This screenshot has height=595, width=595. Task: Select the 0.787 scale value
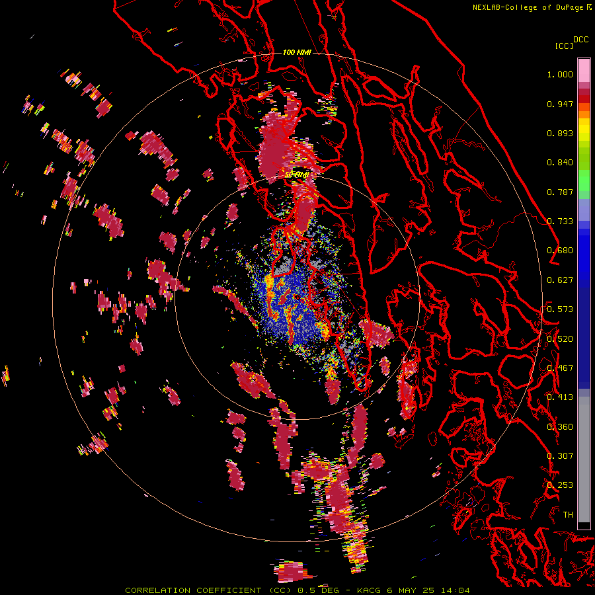[x=560, y=192]
